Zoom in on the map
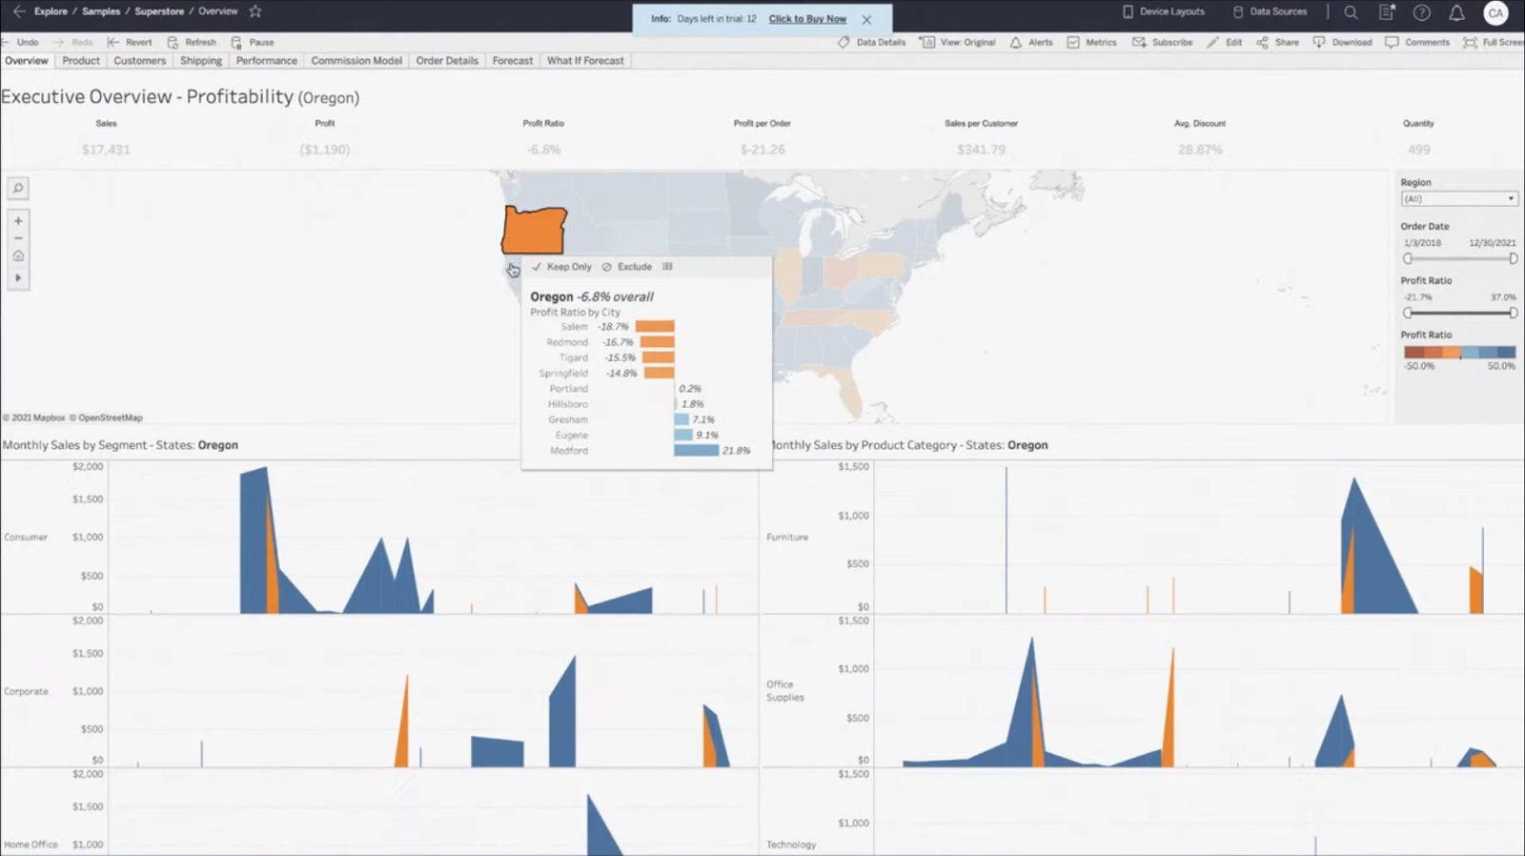 coord(18,221)
